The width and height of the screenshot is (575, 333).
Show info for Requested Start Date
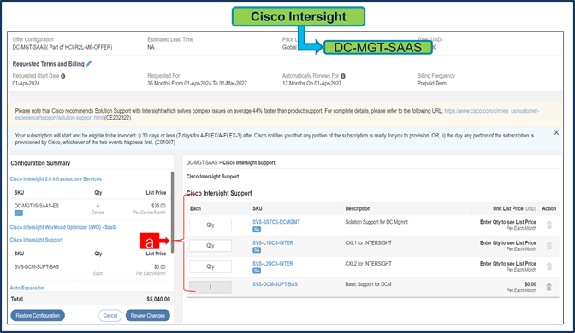click(x=63, y=76)
